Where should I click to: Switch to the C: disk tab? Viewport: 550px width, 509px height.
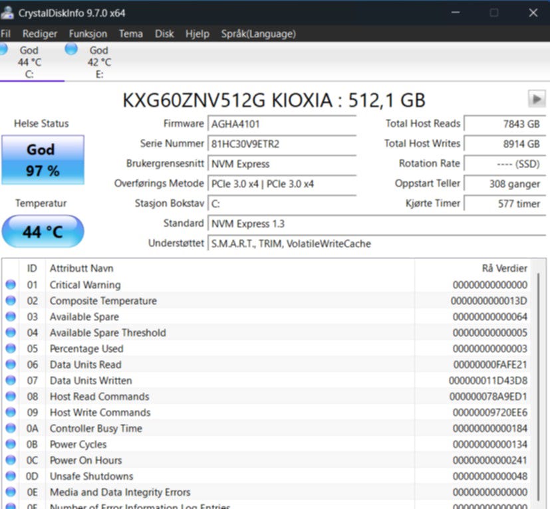(29, 62)
